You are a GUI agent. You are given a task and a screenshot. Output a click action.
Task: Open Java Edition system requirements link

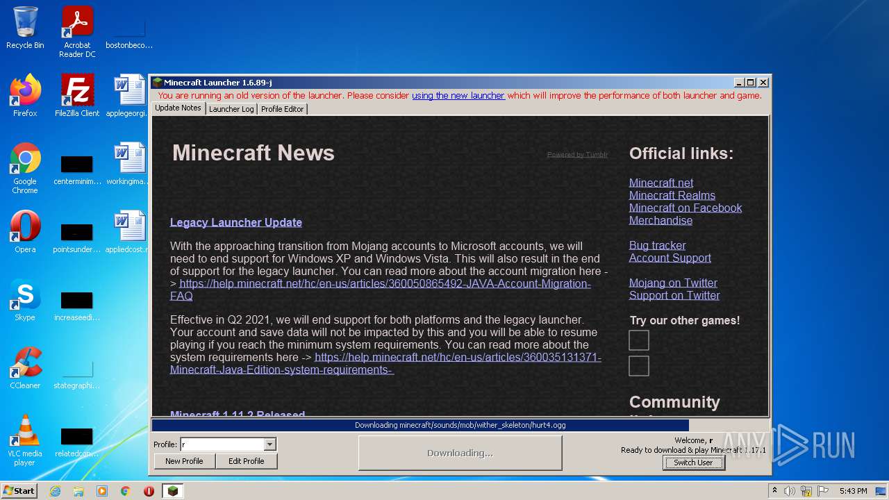pyautogui.click(x=385, y=363)
